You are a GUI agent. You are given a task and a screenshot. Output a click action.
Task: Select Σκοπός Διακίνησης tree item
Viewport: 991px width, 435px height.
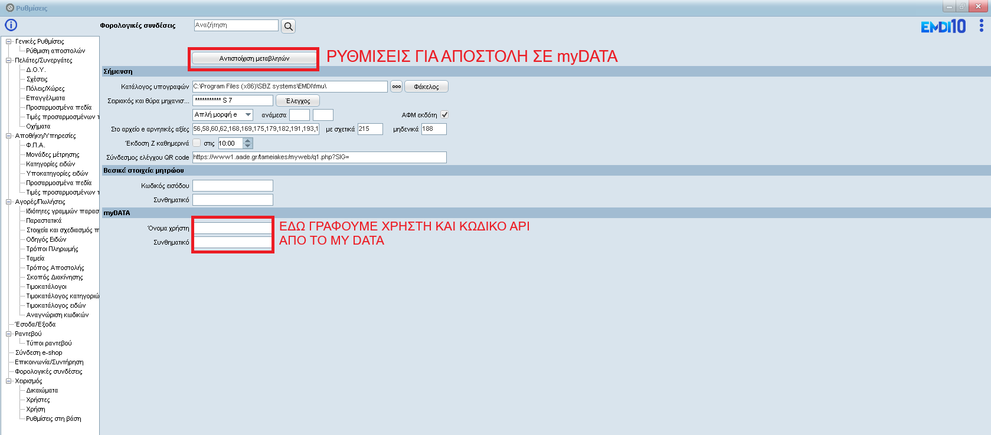(x=54, y=277)
